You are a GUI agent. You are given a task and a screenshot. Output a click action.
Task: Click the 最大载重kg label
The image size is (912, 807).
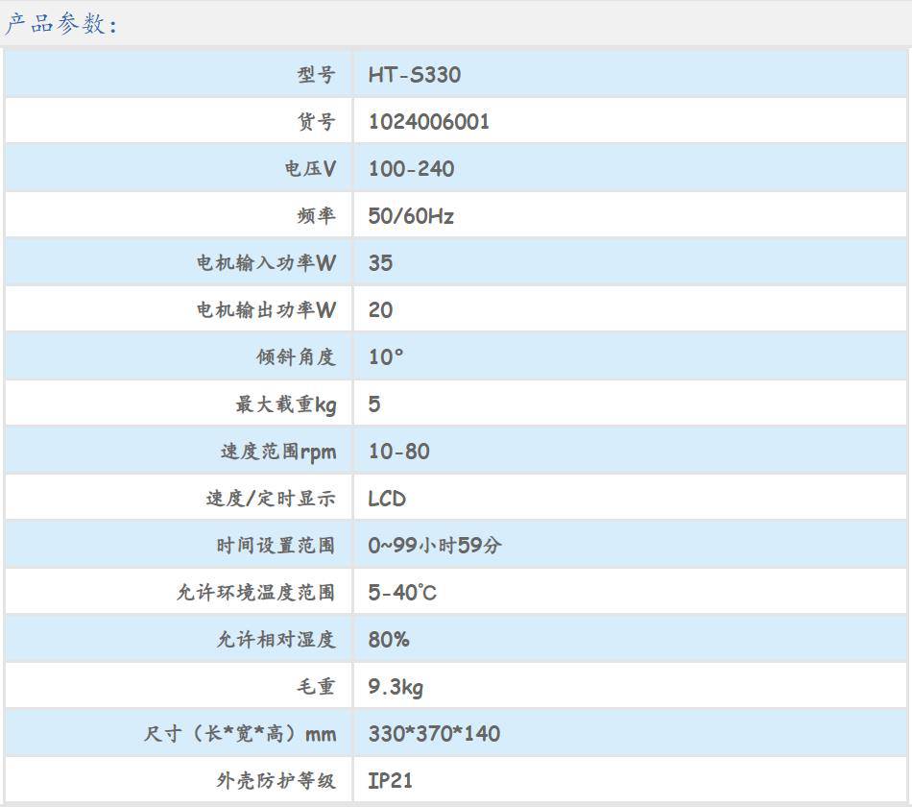286,404
